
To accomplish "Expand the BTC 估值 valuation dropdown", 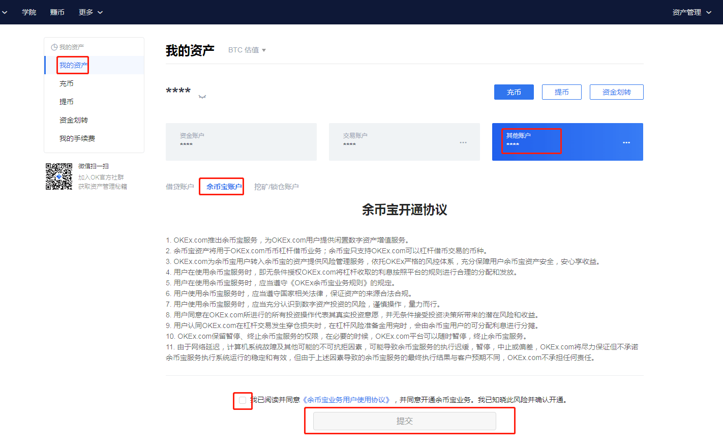I will click(x=247, y=50).
